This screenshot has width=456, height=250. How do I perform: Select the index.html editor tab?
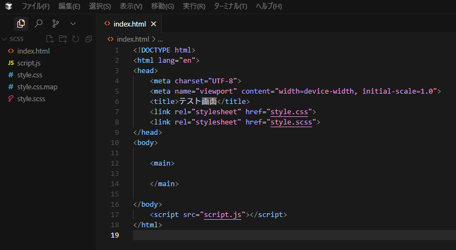[129, 24]
